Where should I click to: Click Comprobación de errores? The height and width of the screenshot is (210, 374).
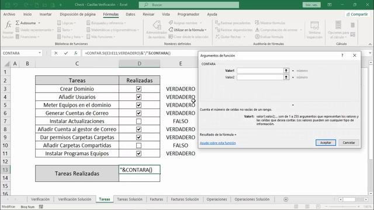pos(279,30)
